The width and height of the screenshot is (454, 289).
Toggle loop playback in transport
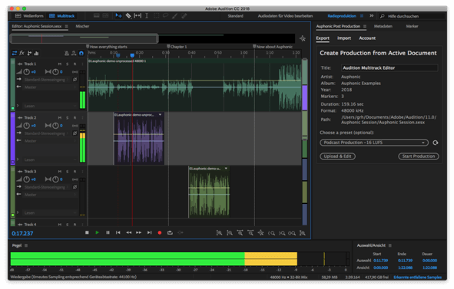[170, 232]
